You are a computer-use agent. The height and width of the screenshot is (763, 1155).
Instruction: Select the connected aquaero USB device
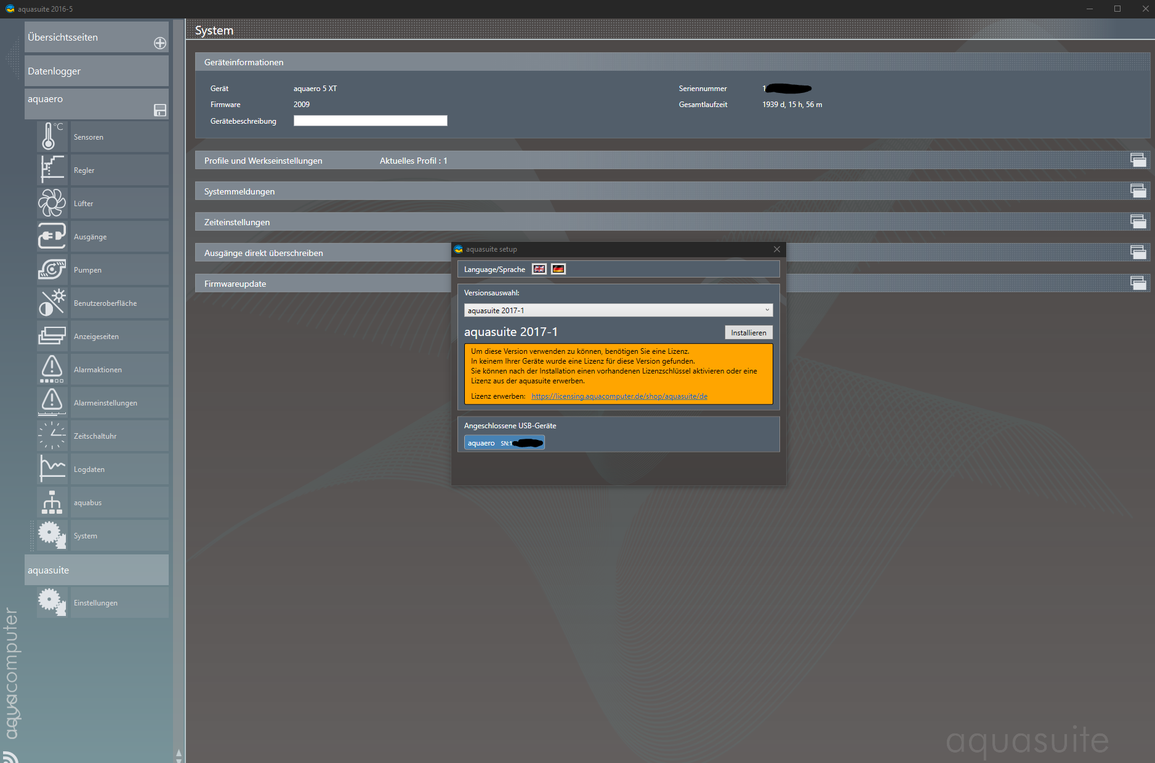point(504,443)
